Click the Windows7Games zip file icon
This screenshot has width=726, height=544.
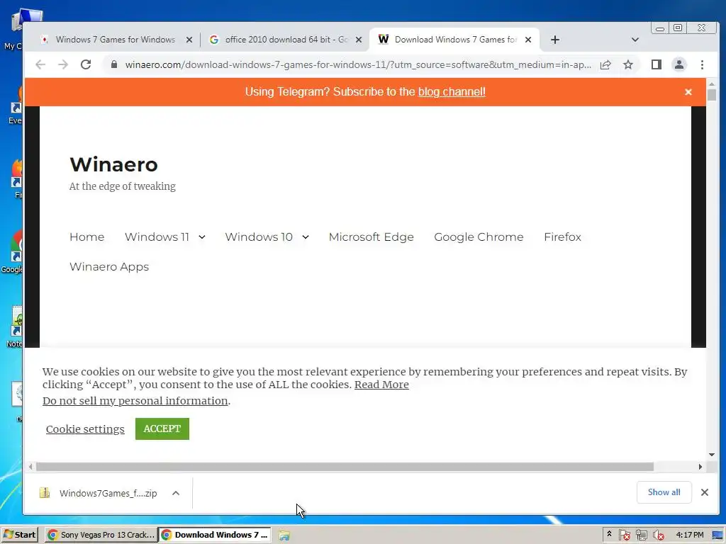tap(45, 493)
